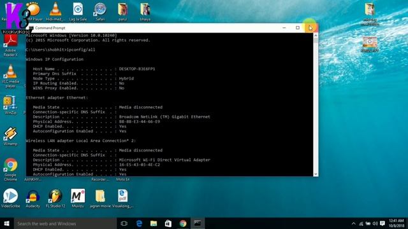Launch the Winamp desktop shortcut
The height and width of the screenshot is (229, 408).
(x=10, y=135)
